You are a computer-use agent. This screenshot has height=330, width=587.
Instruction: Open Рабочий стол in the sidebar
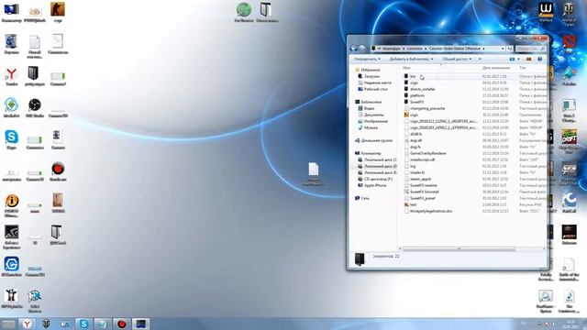point(375,89)
